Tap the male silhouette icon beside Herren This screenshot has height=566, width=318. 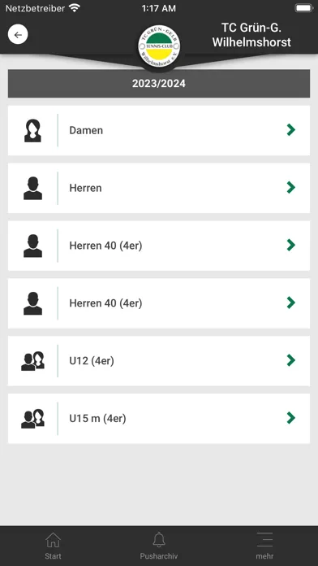click(x=32, y=188)
